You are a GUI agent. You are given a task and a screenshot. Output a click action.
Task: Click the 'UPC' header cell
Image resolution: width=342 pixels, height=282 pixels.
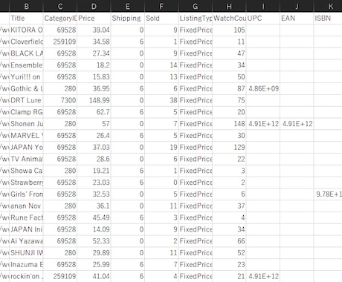coord(263,19)
